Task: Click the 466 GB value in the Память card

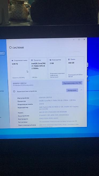Action: (x=71, y=63)
